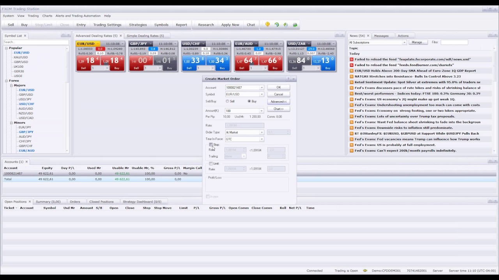499x280 pixels.
Task: Switch to the Closed Positions tab
Action: tap(101, 201)
